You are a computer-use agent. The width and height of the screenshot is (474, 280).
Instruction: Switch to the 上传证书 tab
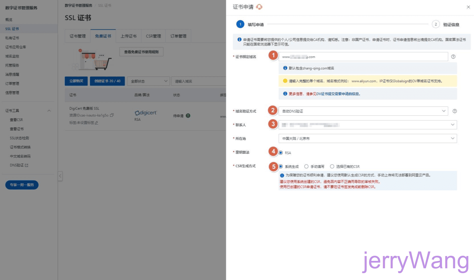[128, 36]
